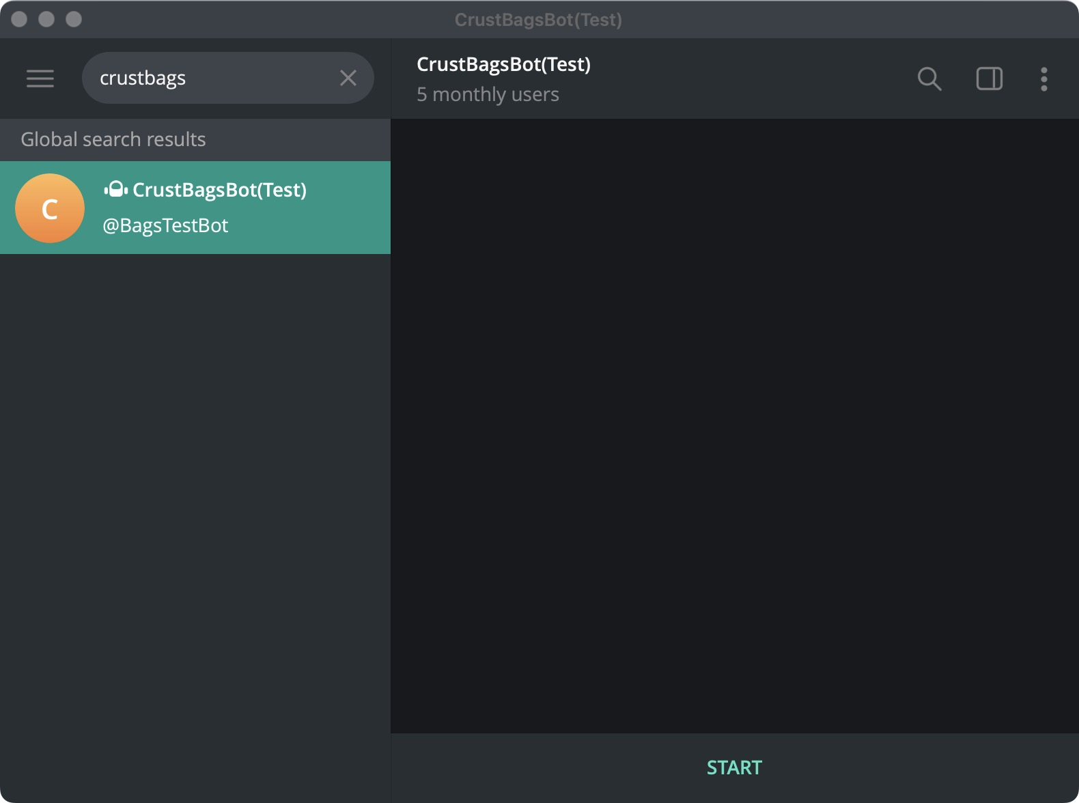
Task: Open the hamburger main menu
Action: [40, 79]
